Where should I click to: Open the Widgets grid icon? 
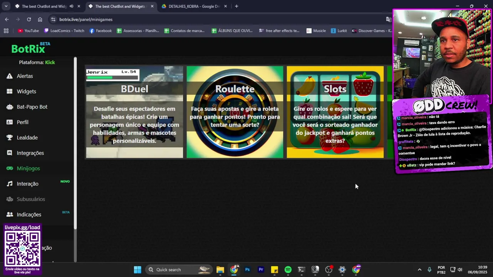9,92
